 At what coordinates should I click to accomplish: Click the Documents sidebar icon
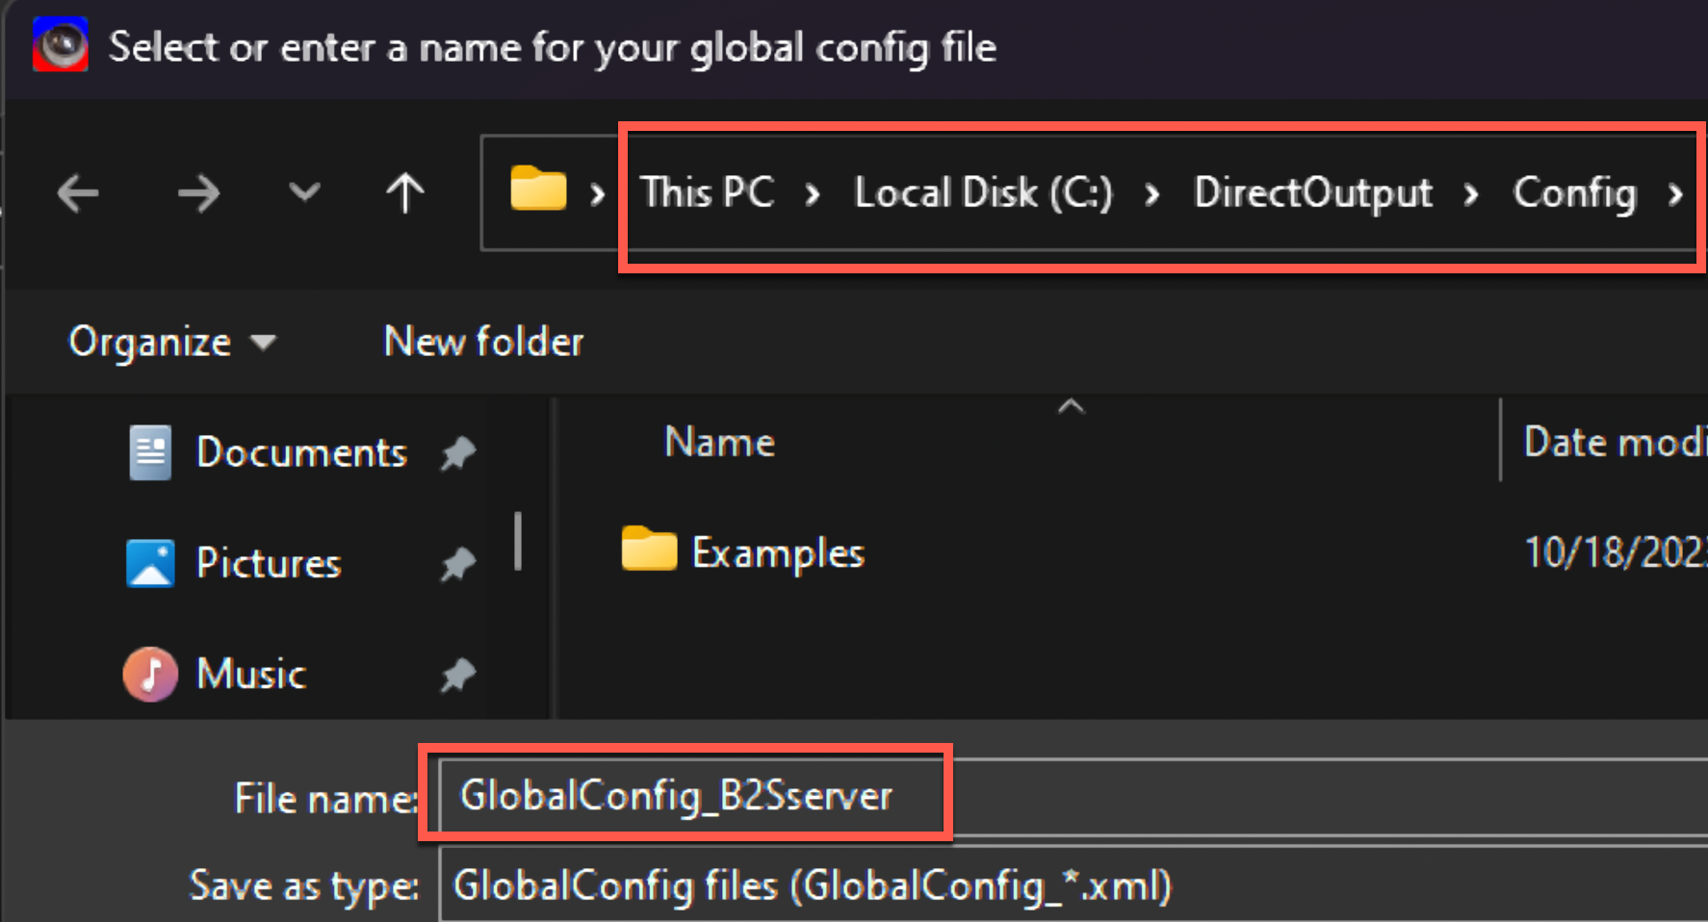tap(149, 451)
